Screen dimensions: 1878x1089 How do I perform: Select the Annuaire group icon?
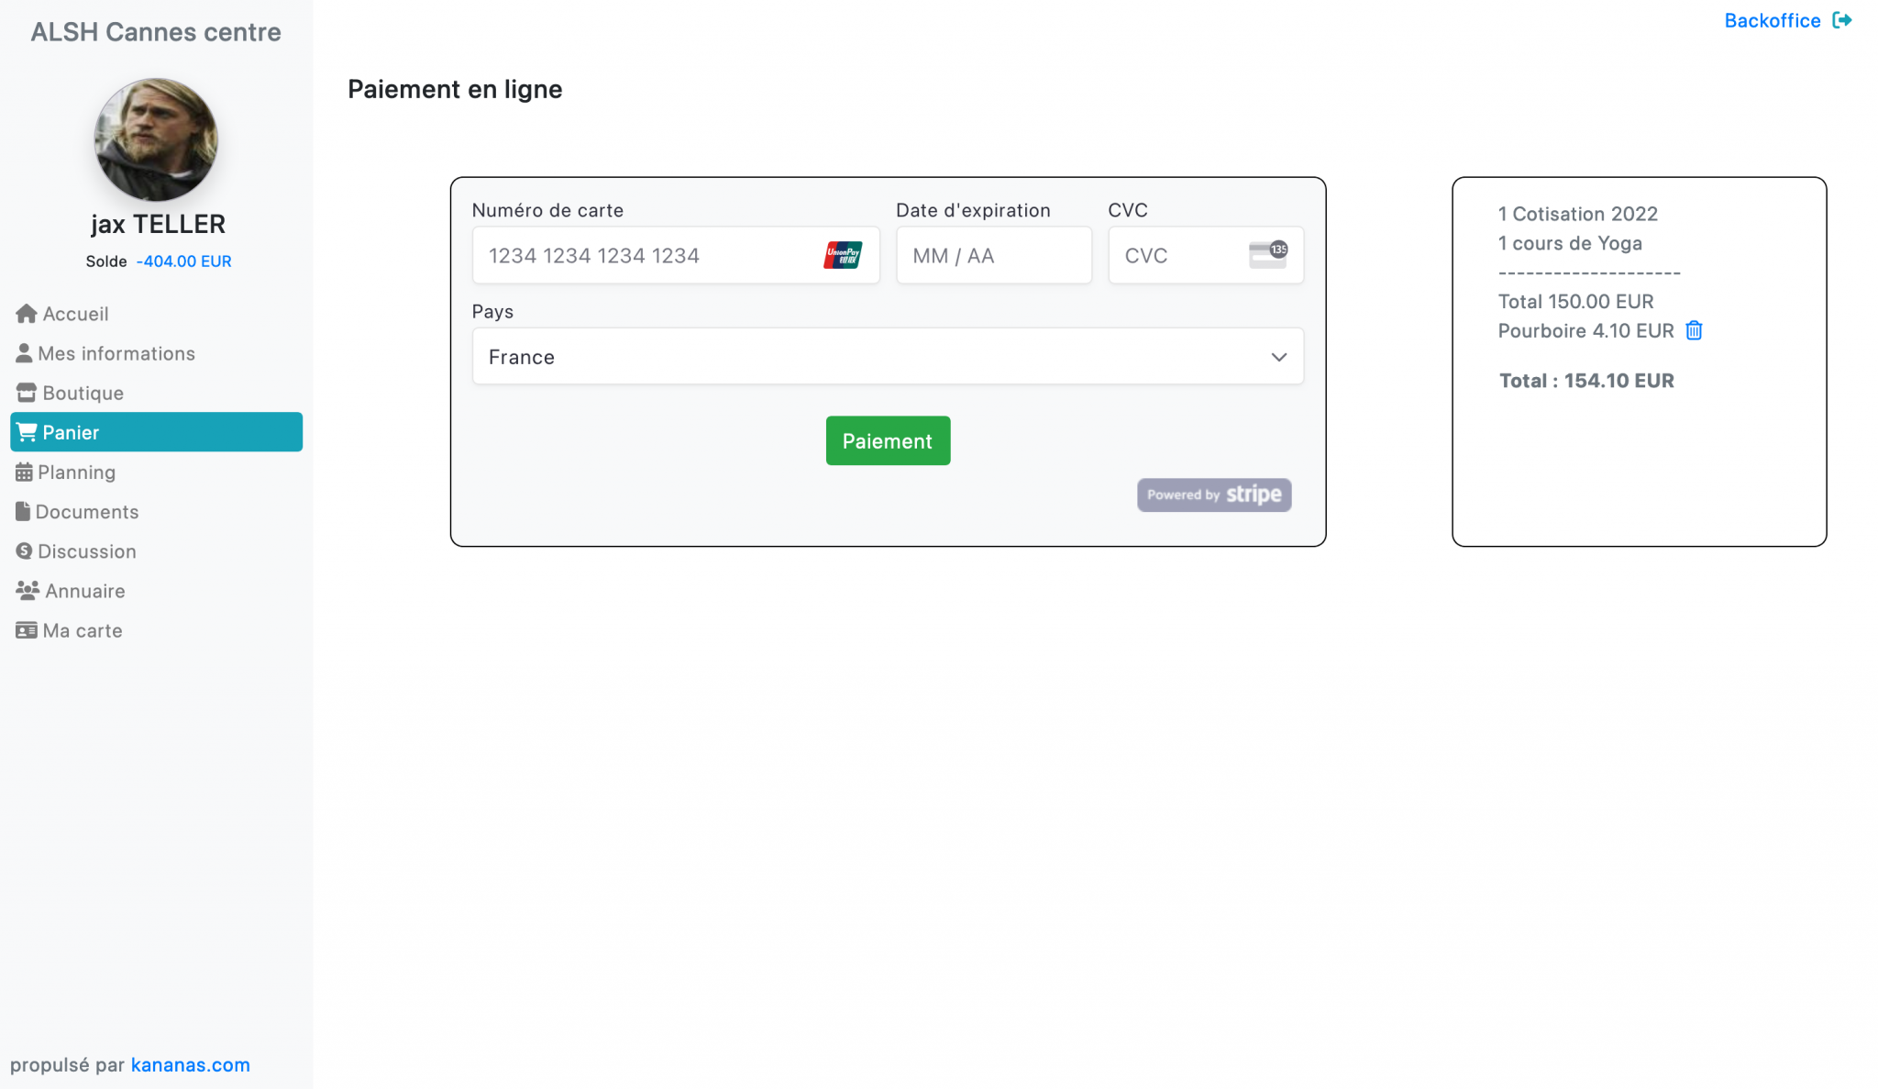tap(27, 590)
